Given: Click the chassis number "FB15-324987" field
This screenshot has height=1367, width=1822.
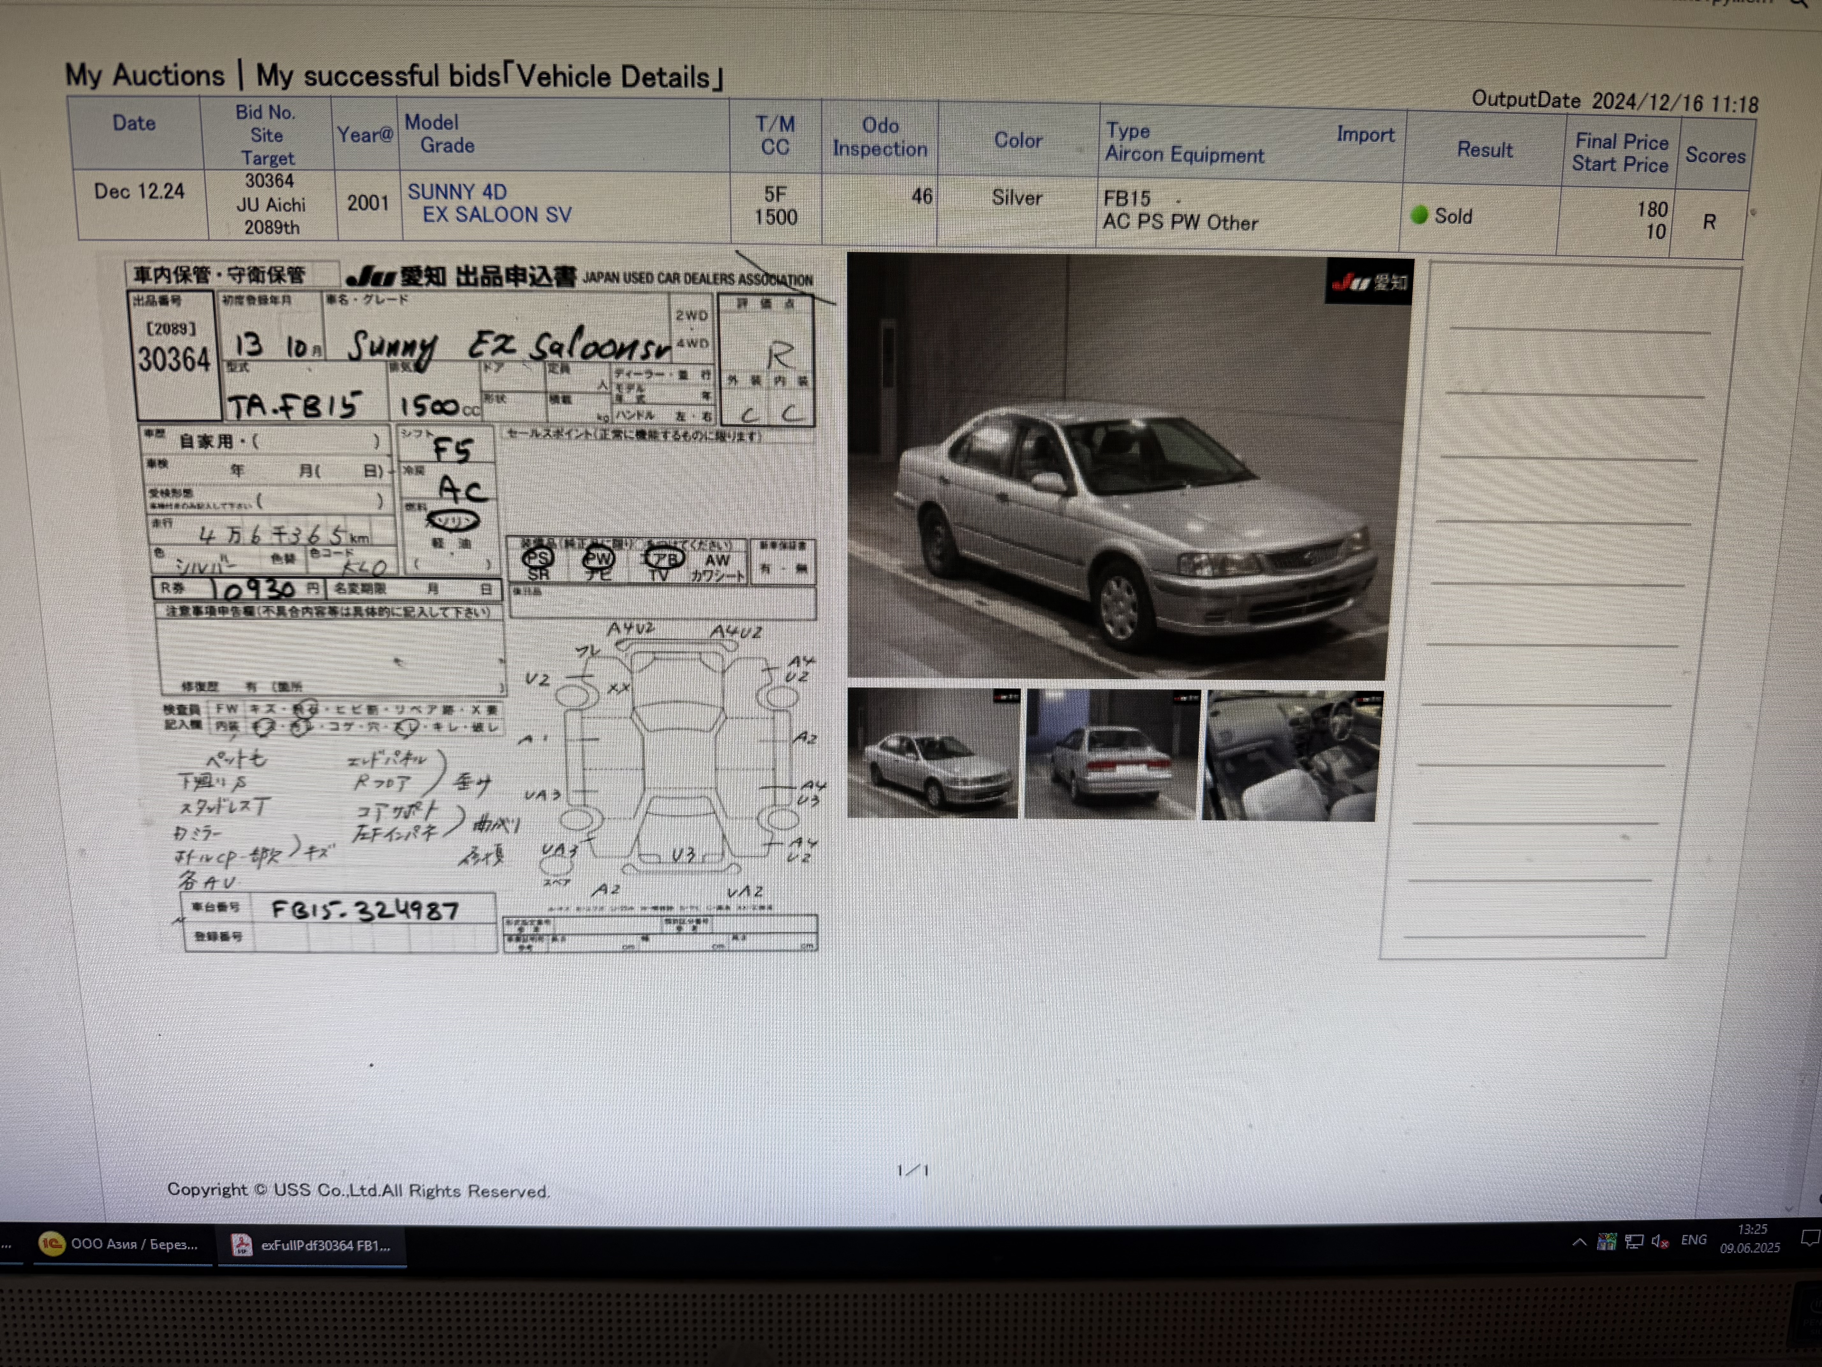Looking at the screenshot, I should 365,910.
